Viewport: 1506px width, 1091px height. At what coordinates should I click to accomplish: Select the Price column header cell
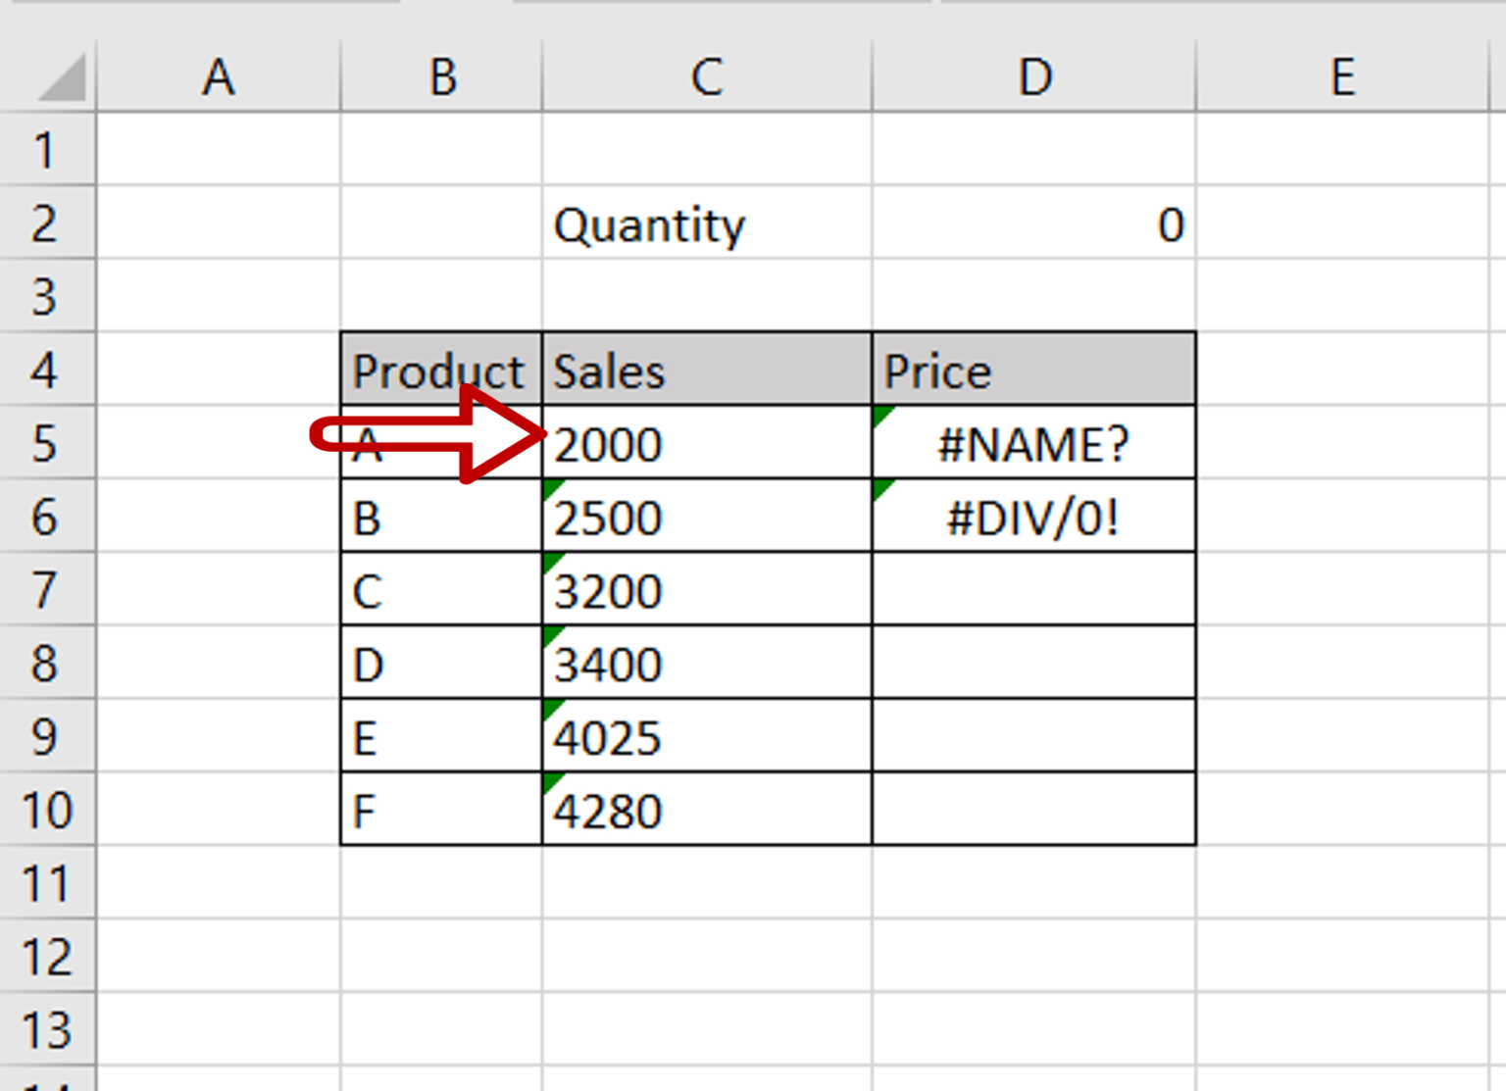[1032, 371]
